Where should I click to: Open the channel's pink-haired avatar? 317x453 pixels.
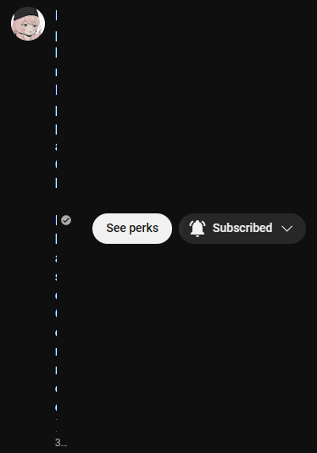(28, 24)
